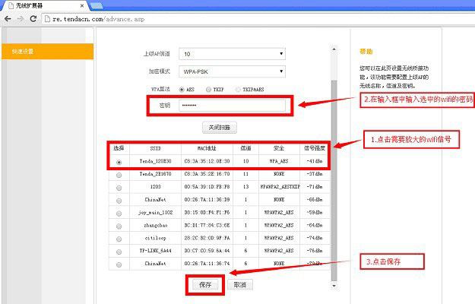Choose the joy_main_1102 network radio button
Screen dimensions: 475x304
(x=119, y=213)
